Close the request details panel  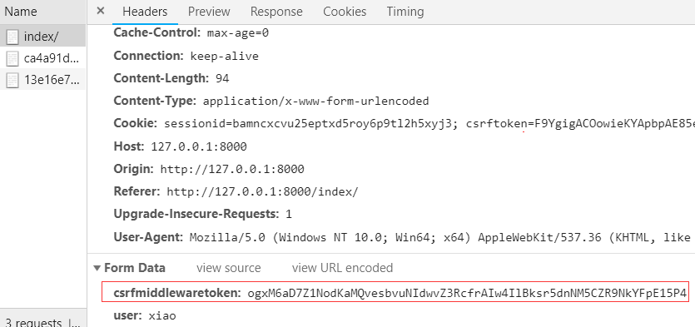101,11
